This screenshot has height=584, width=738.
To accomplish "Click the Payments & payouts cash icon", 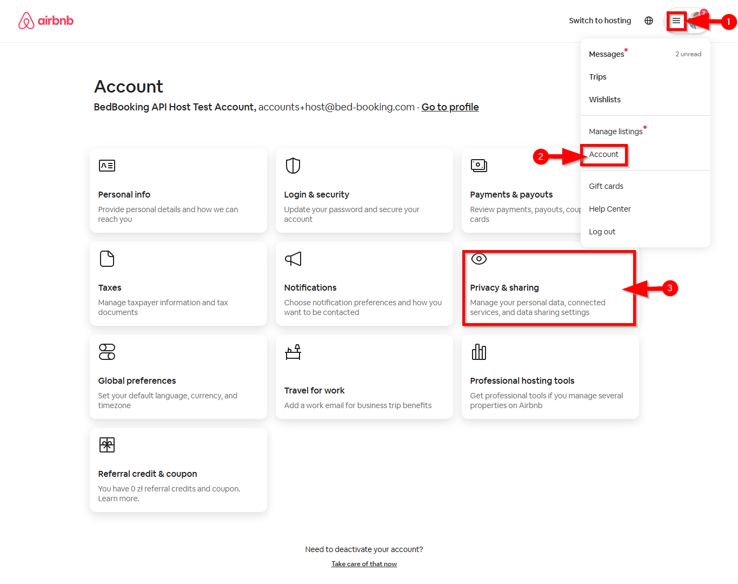I will (479, 166).
